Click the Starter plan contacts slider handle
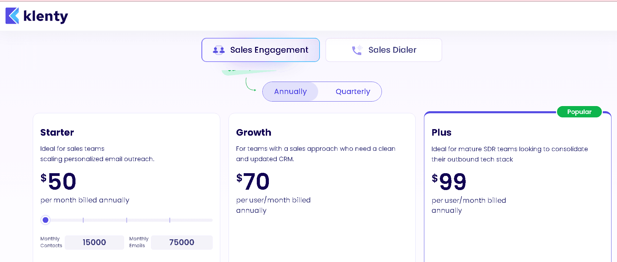The image size is (617, 262). (x=45, y=220)
